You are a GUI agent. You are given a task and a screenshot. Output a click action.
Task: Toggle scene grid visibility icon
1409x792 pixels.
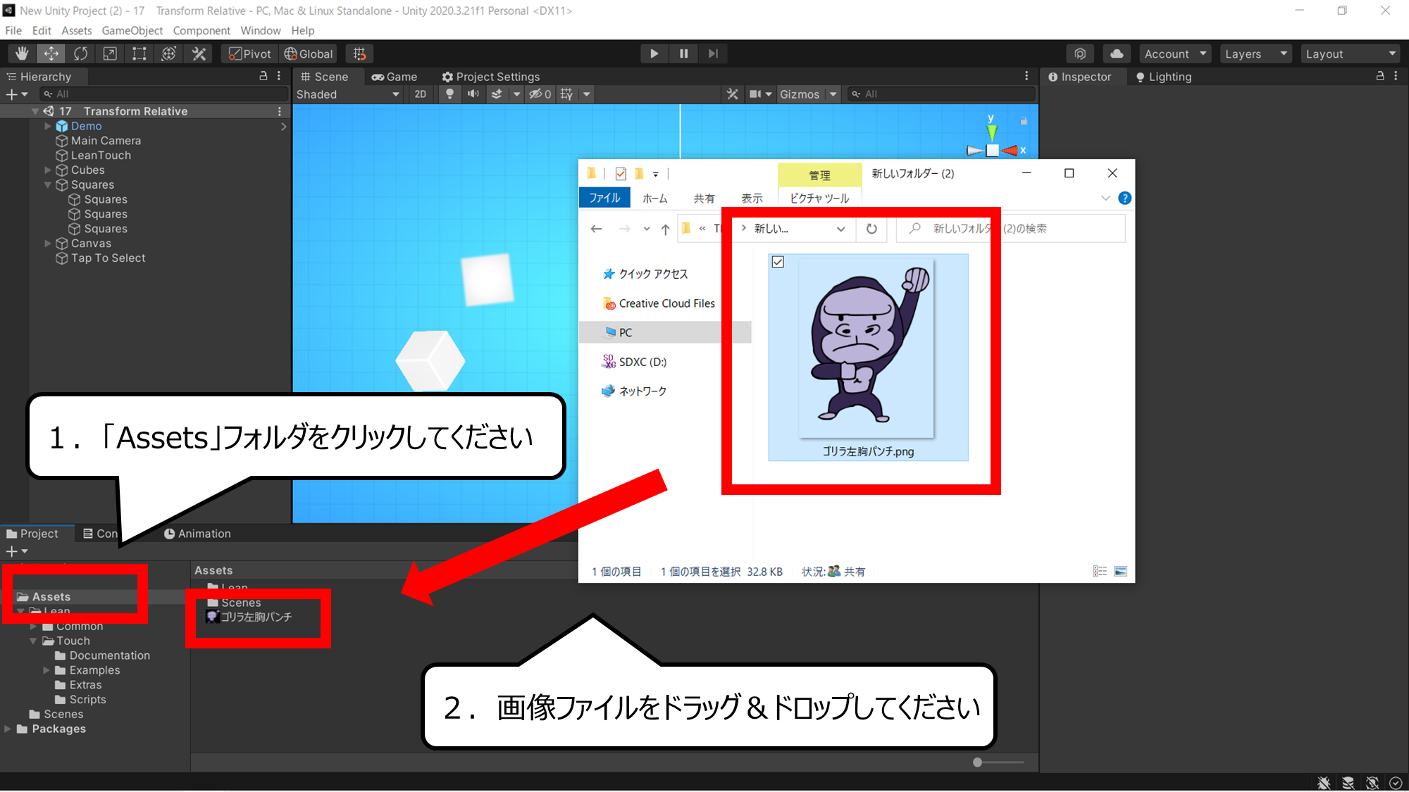[x=566, y=94]
